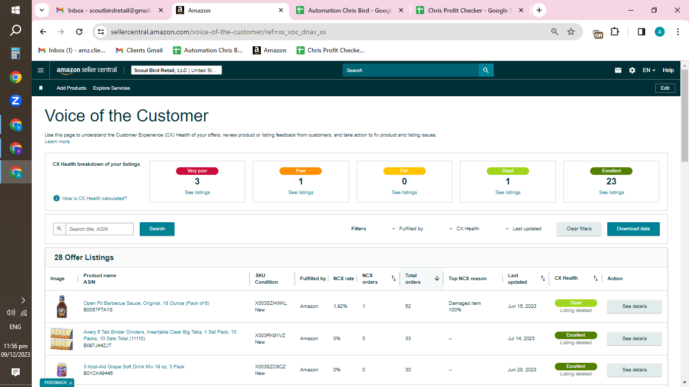Open How is CX Health calculated link
Screen dimensions: 689x387
[95, 199]
